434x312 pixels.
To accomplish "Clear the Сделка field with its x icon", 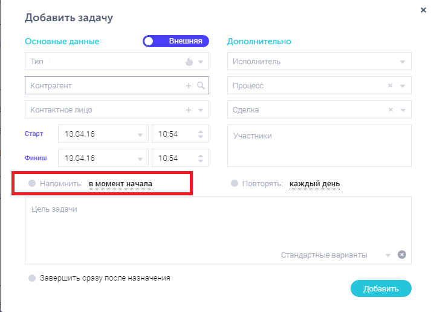I will pyautogui.click(x=390, y=110).
